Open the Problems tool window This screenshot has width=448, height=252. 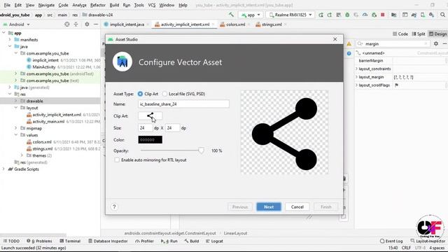[x=39, y=241]
